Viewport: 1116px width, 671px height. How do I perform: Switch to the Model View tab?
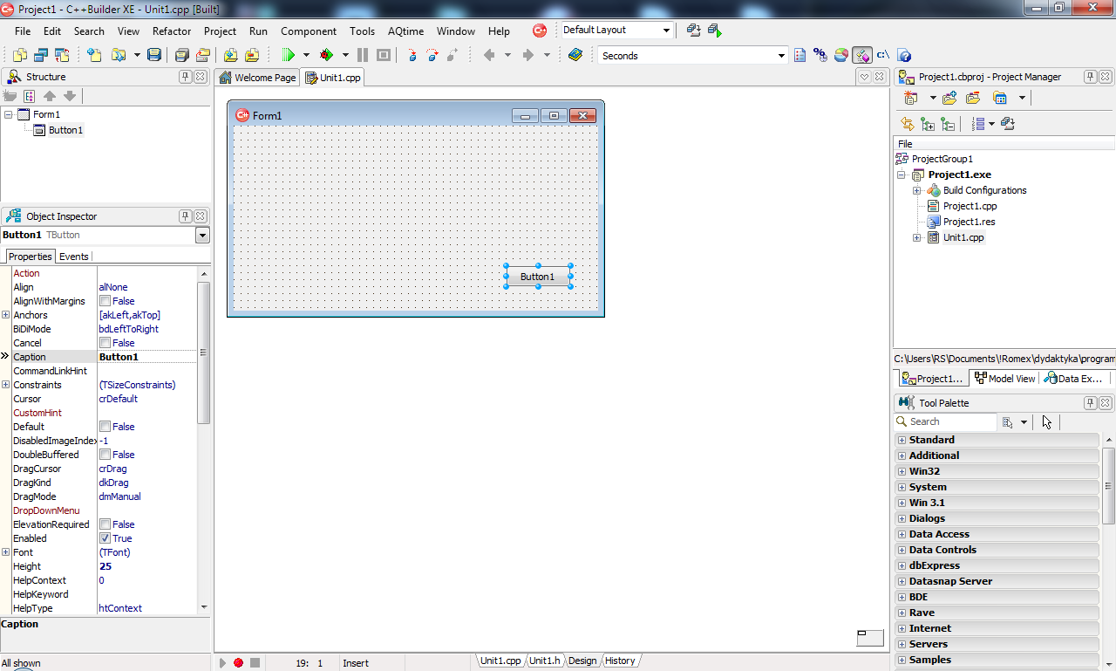[x=1005, y=379]
